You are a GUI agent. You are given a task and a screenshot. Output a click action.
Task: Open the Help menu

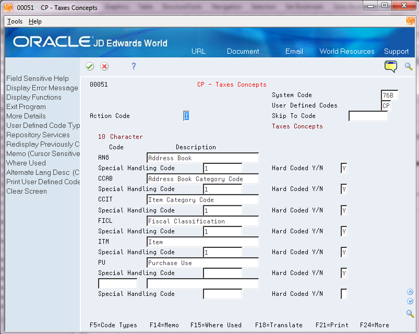[35, 21]
